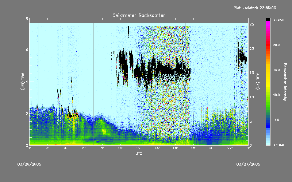Click the '<- 0.0' colorbar bottom label
Viewport: 292px width, 182px height.
click(278, 145)
